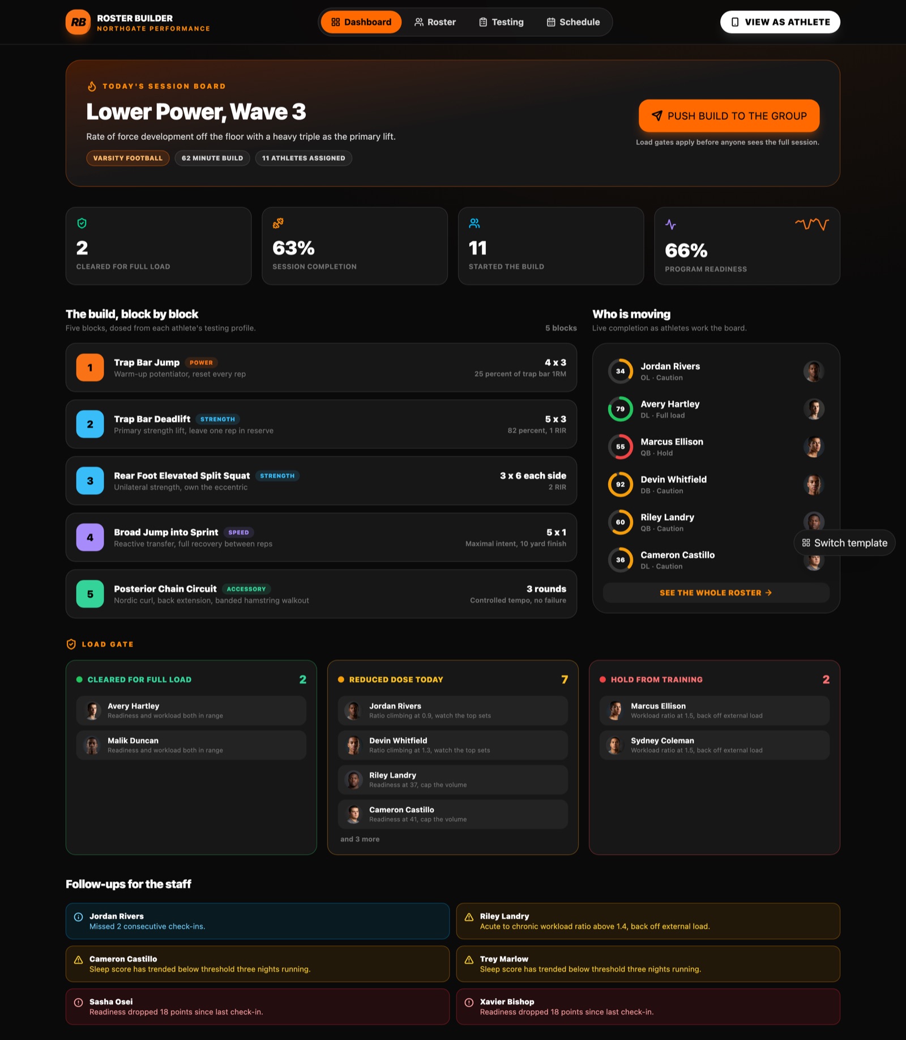Open Jordan Rivers in Reduced Dose Today
The image size is (906, 1040).
pos(453,711)
